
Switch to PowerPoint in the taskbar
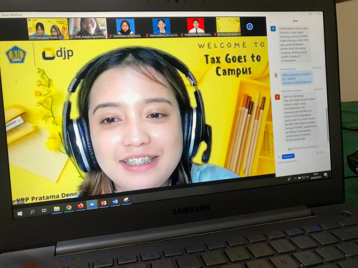[103, 203]
